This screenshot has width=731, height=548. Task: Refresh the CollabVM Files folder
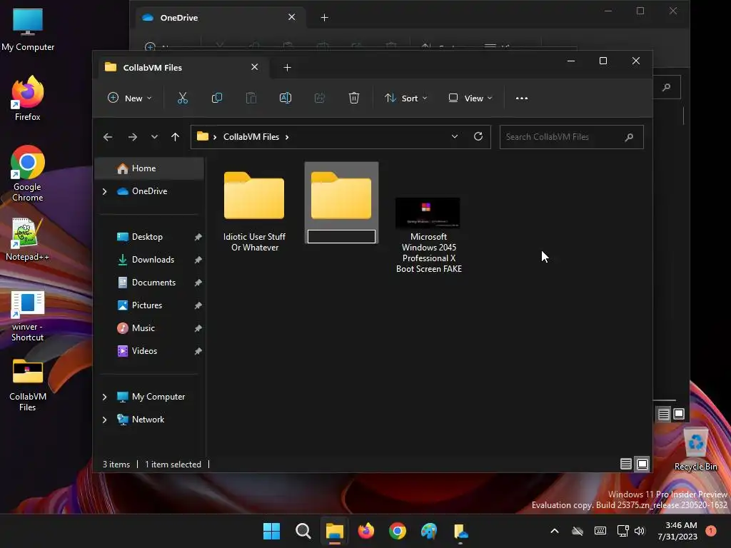pyautogui.click(x=478, y=136)
